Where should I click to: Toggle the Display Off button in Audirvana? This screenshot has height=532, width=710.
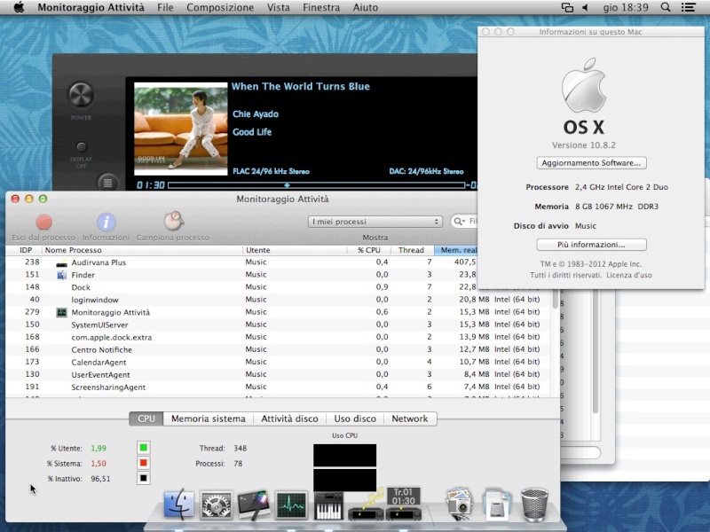[x=81, y=146]
